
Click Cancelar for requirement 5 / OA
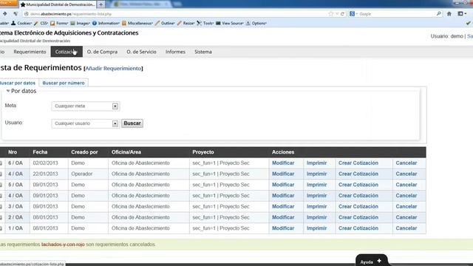(x=406, y=185)
